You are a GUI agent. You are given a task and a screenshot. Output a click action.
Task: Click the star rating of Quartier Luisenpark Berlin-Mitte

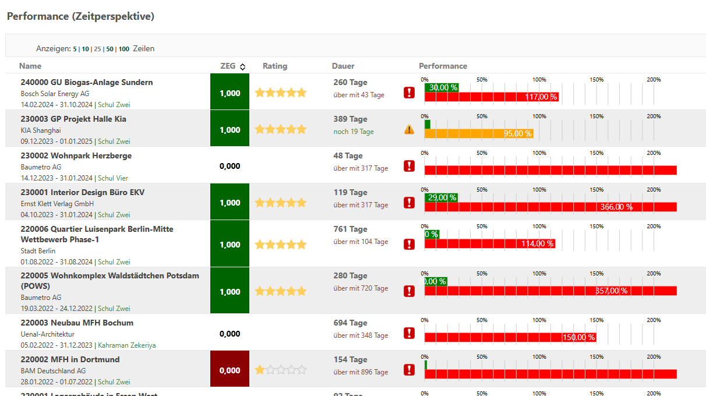(280, 245)
